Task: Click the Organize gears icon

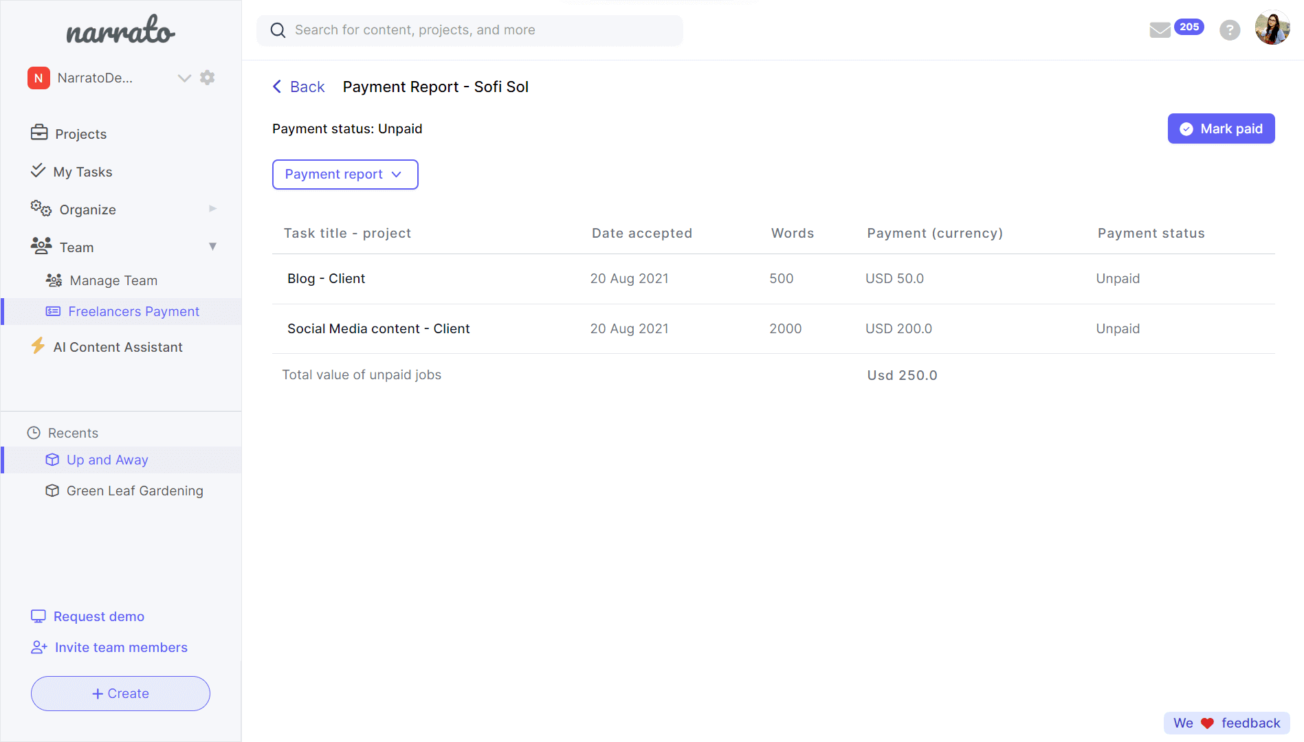Action: tap(41, 208)
